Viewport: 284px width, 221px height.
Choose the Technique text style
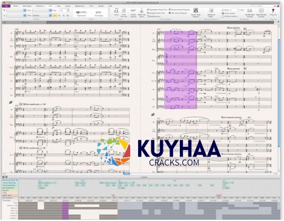[99, 13]
